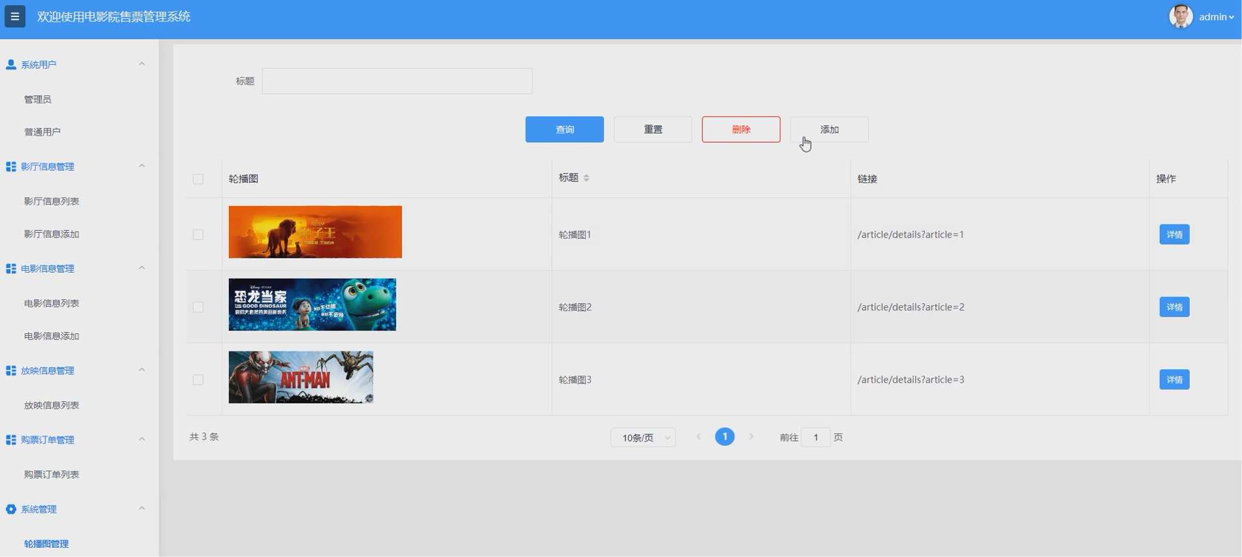
Task: Click the red 删除 delete button
Action: (x=741, y=129)
